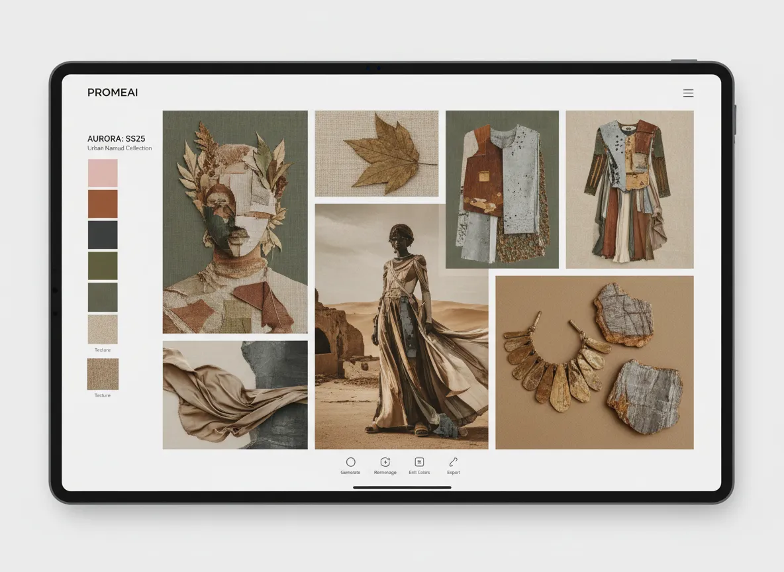Click the Urban Namud Collection subtitle link
784x572 pixels.
pyautogui.click(x=119, y=148)
